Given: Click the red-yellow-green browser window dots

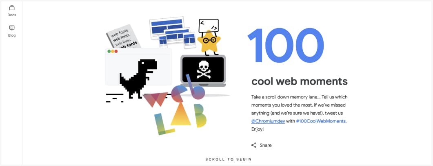Looking at the screenshot, I should pyautogui.click(x=112, y=51).
